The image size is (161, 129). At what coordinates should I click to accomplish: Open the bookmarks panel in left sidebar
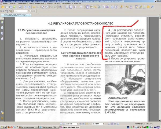point(2,22)
